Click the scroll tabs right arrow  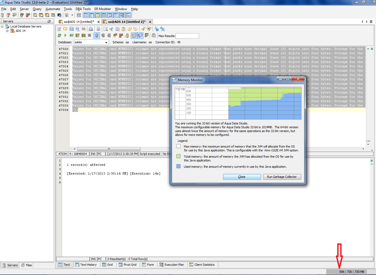pos(367,22)
